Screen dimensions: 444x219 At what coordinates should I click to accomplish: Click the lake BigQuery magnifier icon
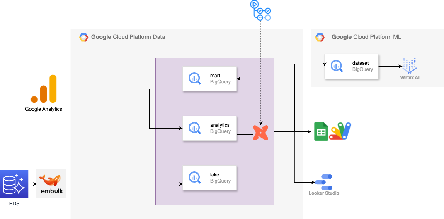[195, 178]
